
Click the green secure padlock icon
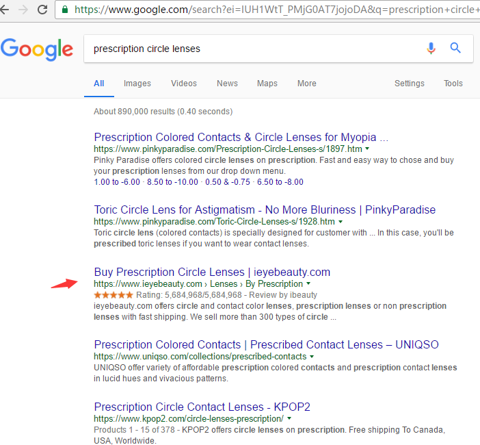(x=65, y=10)
